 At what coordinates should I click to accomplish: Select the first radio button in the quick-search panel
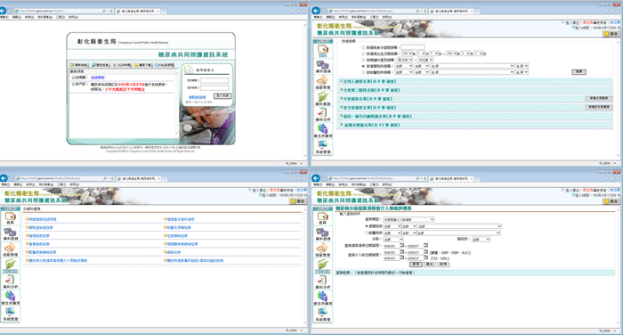click(x=363, y=47)
